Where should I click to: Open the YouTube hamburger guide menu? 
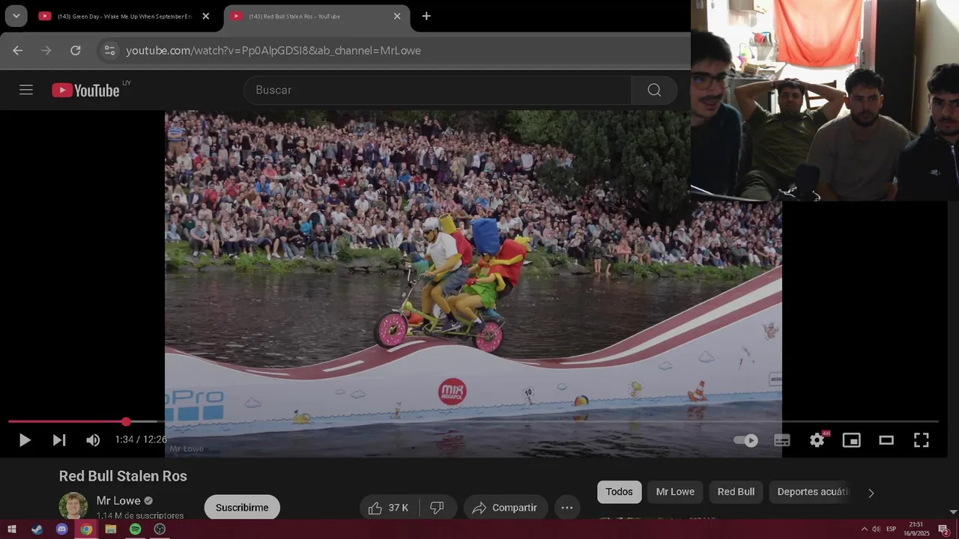click(x=26, y=90)
